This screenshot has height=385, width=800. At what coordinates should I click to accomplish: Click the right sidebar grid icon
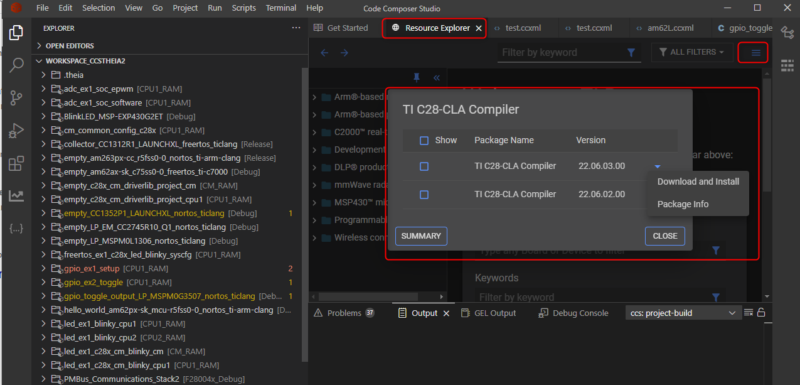(x=787, y=65)
